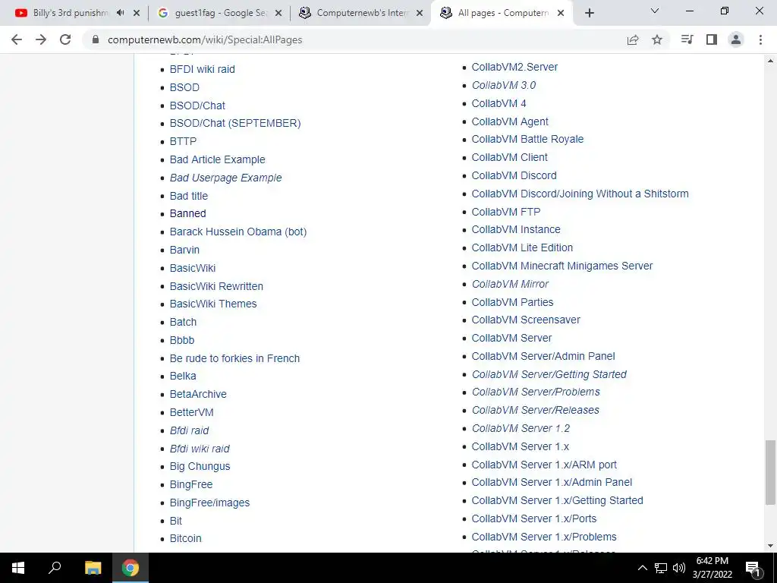Open the BingFree/images link
The height and width of the screenshot is (583, 777).
pos(209,503)
